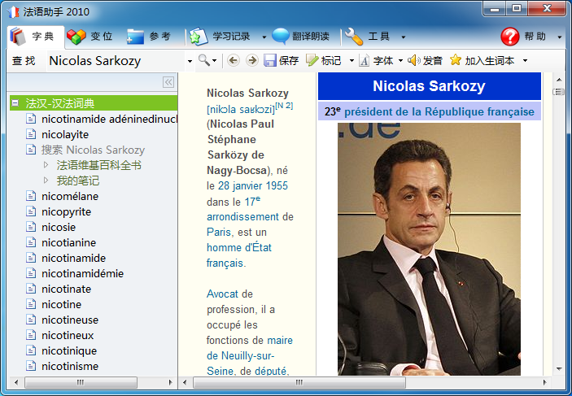This screenshot has height=396, width=572.
Task: Expand the 学习记录 dropdown arrow
Action: [x=264, y=37]
